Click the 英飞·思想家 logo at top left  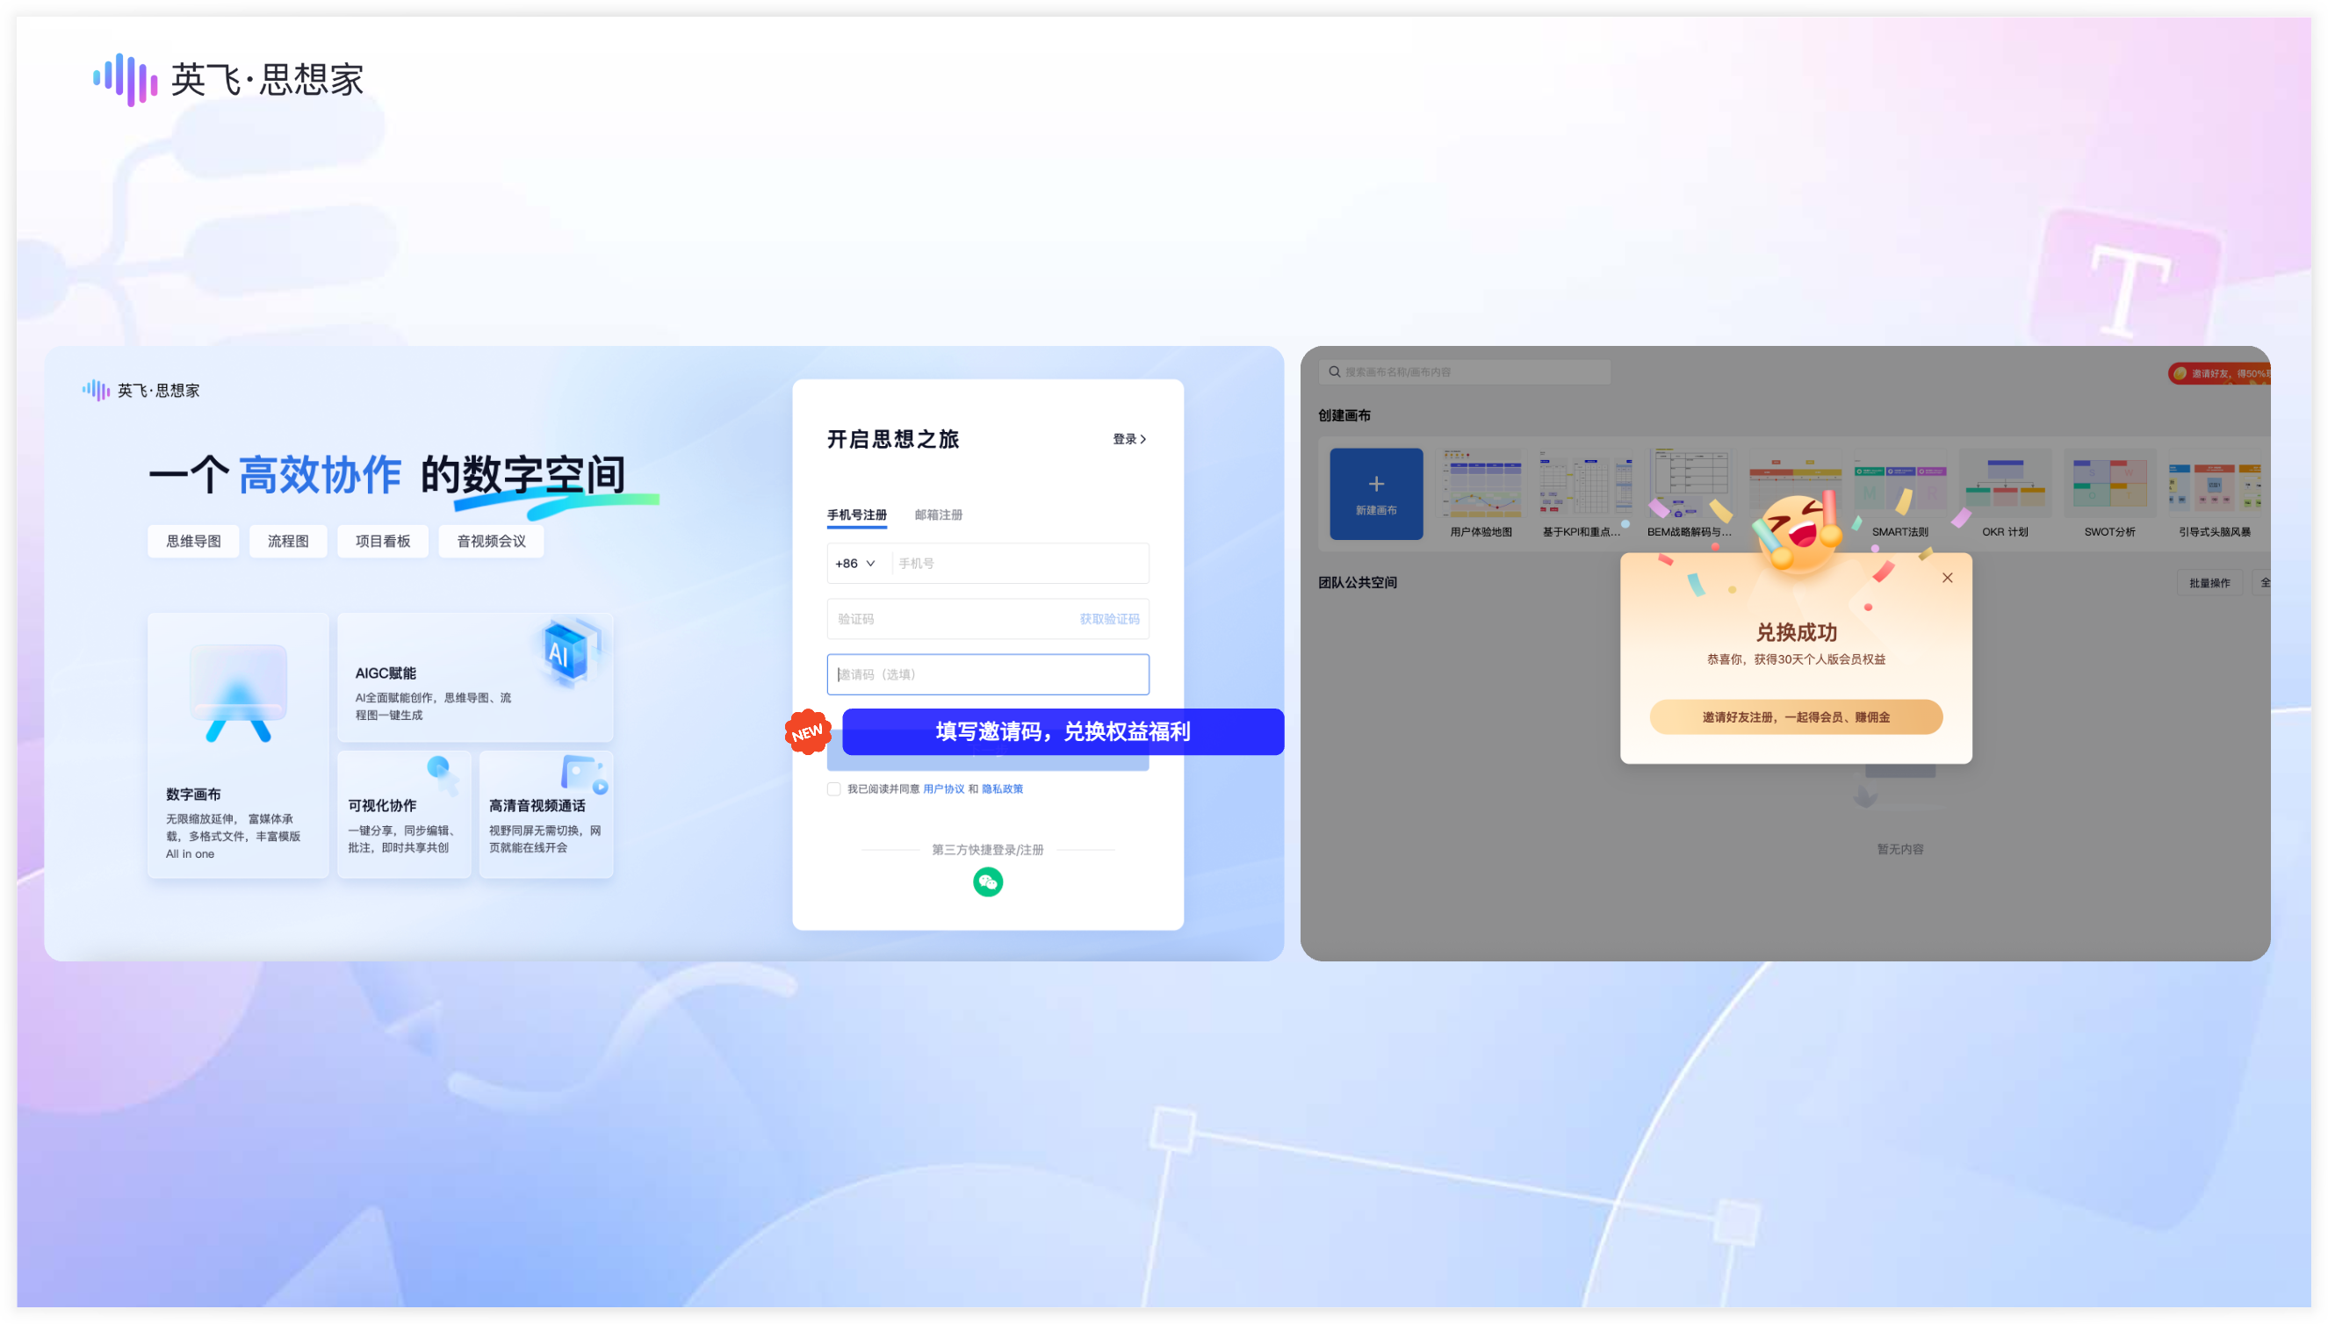coord(228,79)
